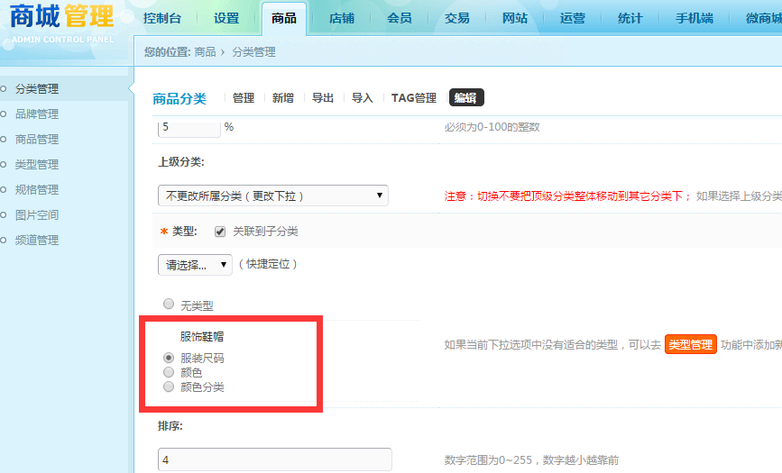Click the orange 类型管理 button
782x473 pixels.
point(690,344)
